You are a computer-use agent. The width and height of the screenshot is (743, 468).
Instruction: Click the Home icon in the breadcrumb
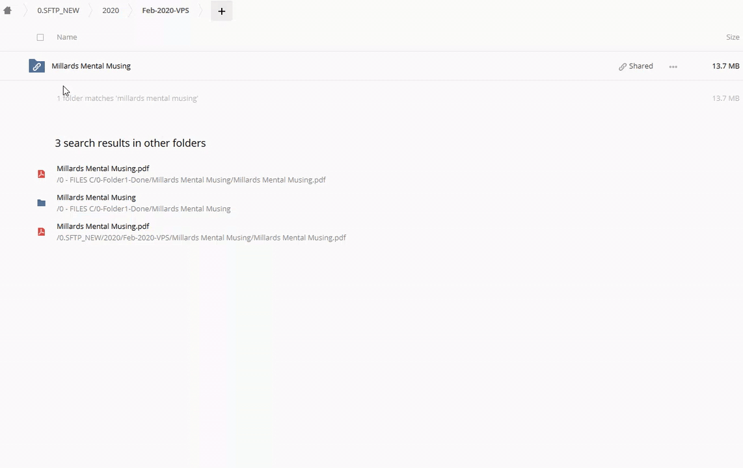[8, 10]
